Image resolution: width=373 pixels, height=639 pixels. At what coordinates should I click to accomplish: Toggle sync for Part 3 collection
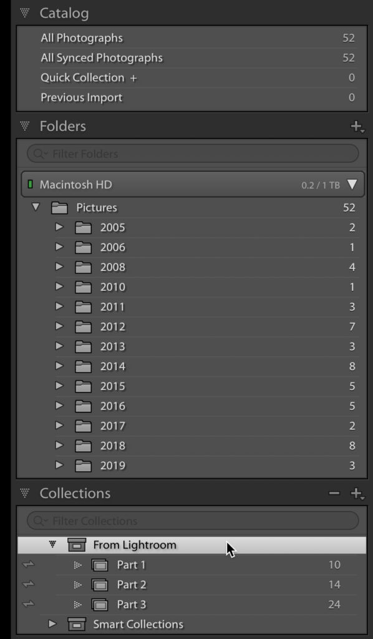pos(29,604)
